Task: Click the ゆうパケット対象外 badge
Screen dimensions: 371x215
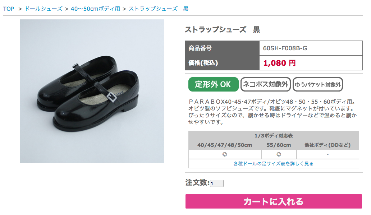Action: [318, 85]
